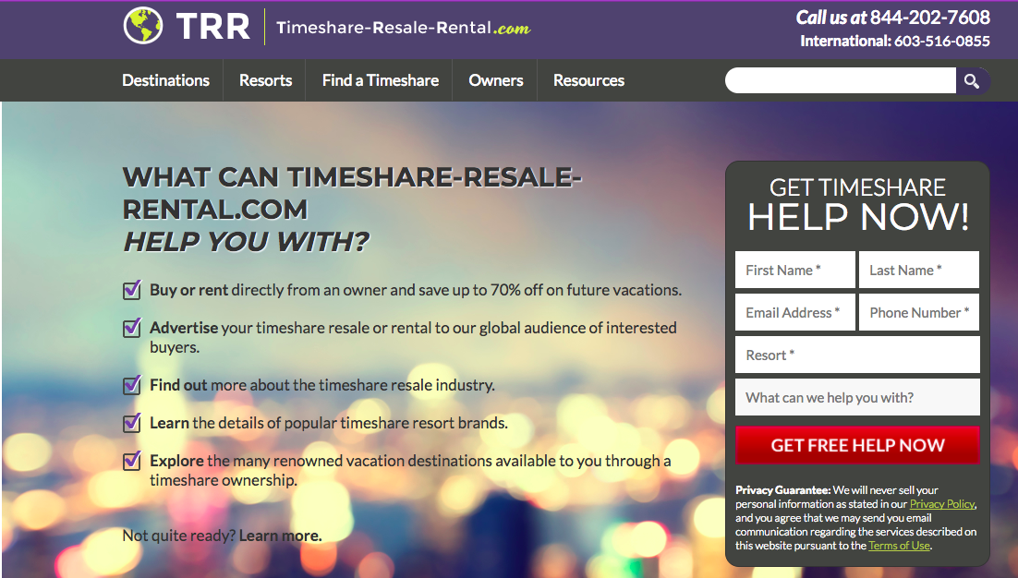Screen dimensions: 1018x578
Task: Click 'Privacy Guarantee:' bold text
Action: pos(783,490)
